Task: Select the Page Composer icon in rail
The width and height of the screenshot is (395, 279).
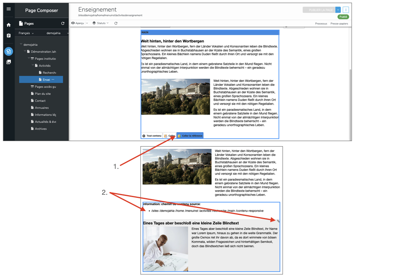Action: pyautogui.click(x=9, y=51)
